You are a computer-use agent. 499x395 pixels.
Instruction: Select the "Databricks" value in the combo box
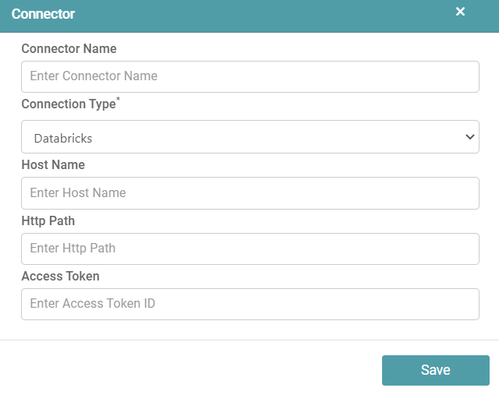pyautogui.click(x=63, y=138)
